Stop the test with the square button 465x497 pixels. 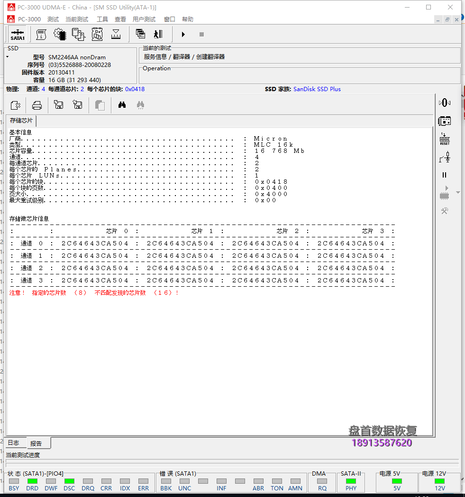[201, 34]
